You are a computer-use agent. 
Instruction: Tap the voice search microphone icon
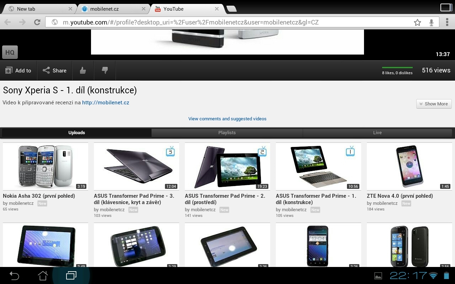[x=431, y=22]
